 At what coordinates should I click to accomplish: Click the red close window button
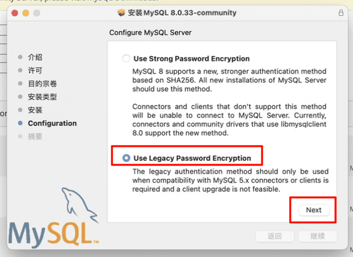click(15, 13)
